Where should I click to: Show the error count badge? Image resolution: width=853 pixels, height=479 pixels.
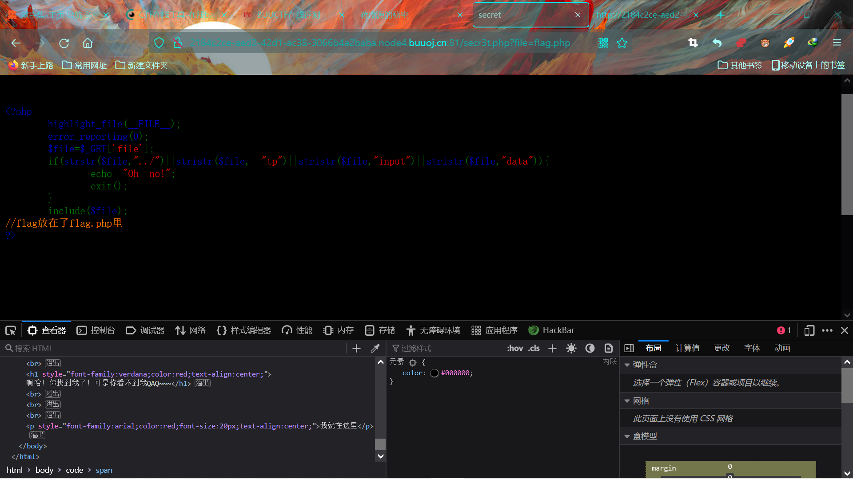pos(784,330)
